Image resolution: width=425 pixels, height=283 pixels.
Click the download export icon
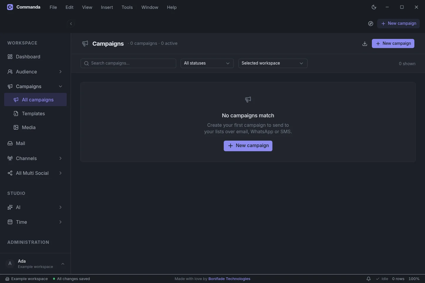365,44
